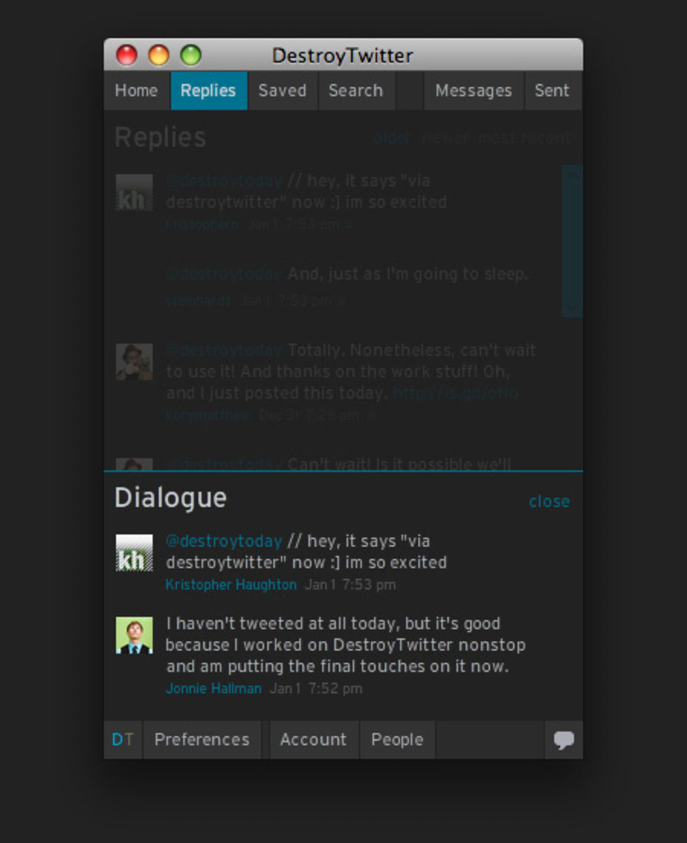The height and width of the screenshot is (843, 687).
Task: Open the compose tweet speech bubble icon
Action: pos(564,740)
